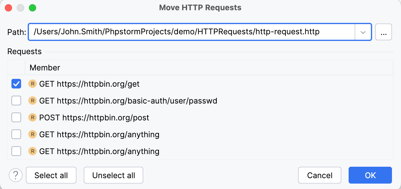Click the R icon beside GET https://httpbin.org/get
The width and height of the screenshot is (401, 189).
[32, 84]
